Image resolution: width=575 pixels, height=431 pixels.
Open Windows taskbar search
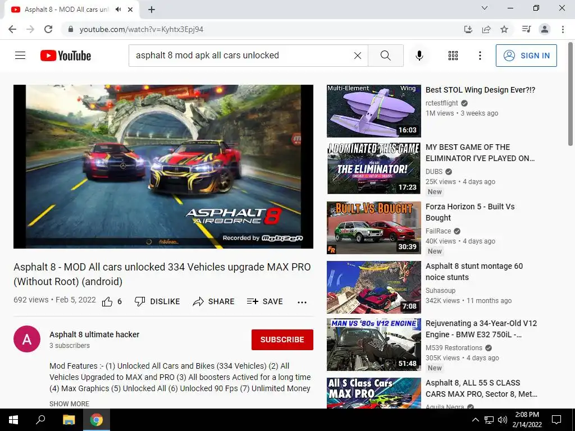click(40, 420)
